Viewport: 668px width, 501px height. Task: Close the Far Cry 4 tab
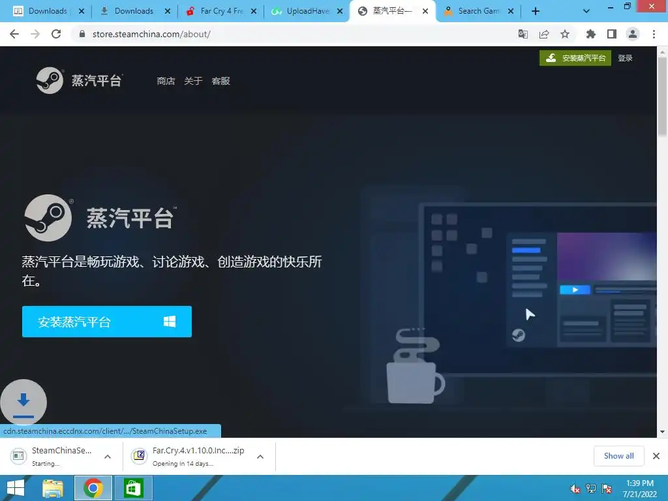pyautogui.click(x=254, y=12)
